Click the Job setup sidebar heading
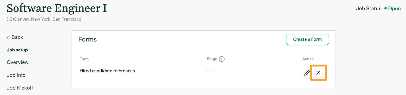Image resolution: width=406 pixels, height=95 pixels. 17,50
